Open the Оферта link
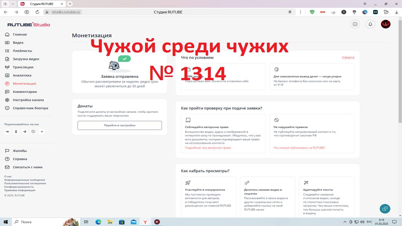The height and width of the screenshot is (226, 402). [x=348, y=57]
